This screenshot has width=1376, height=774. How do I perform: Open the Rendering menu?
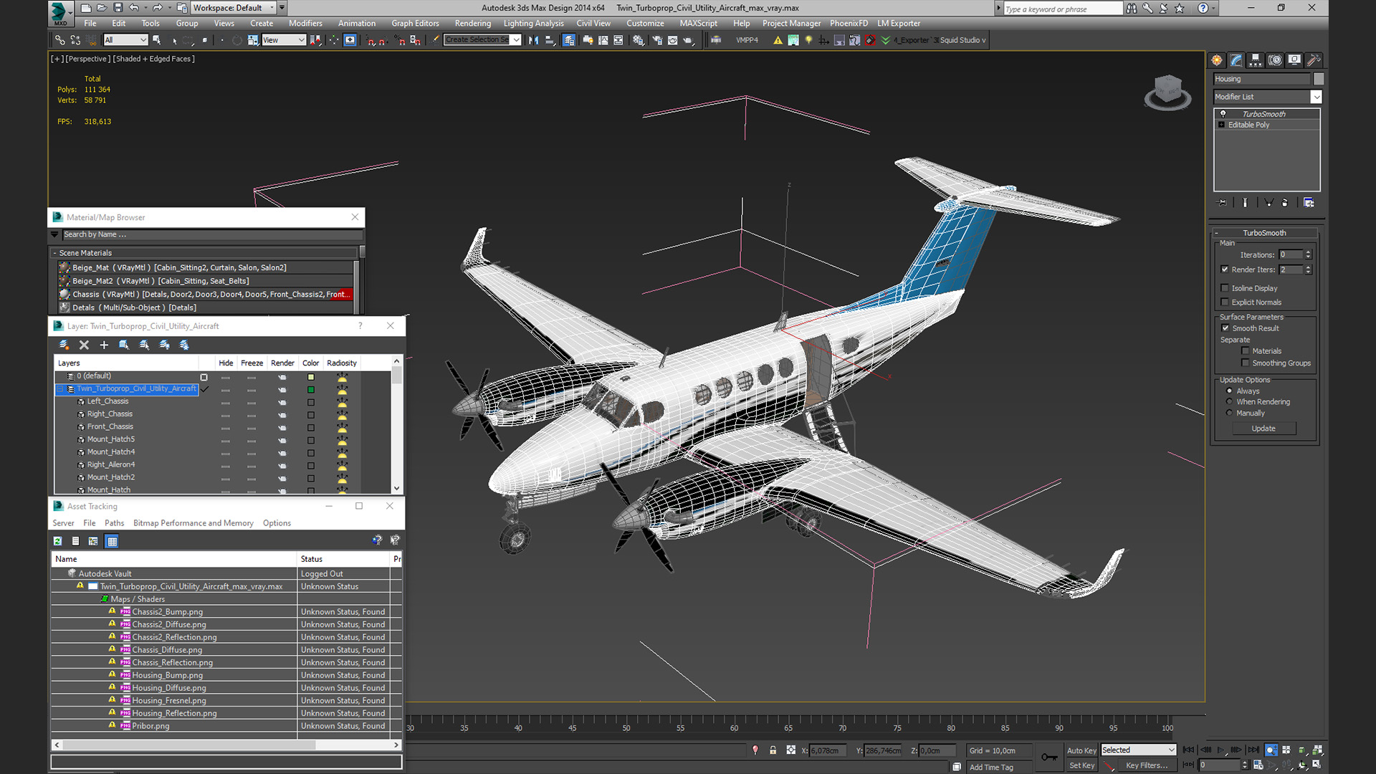(x=472, y=24)
